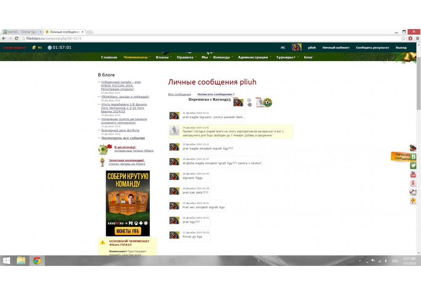
Task: Open Посмотреть все события link
Action: 123,138
